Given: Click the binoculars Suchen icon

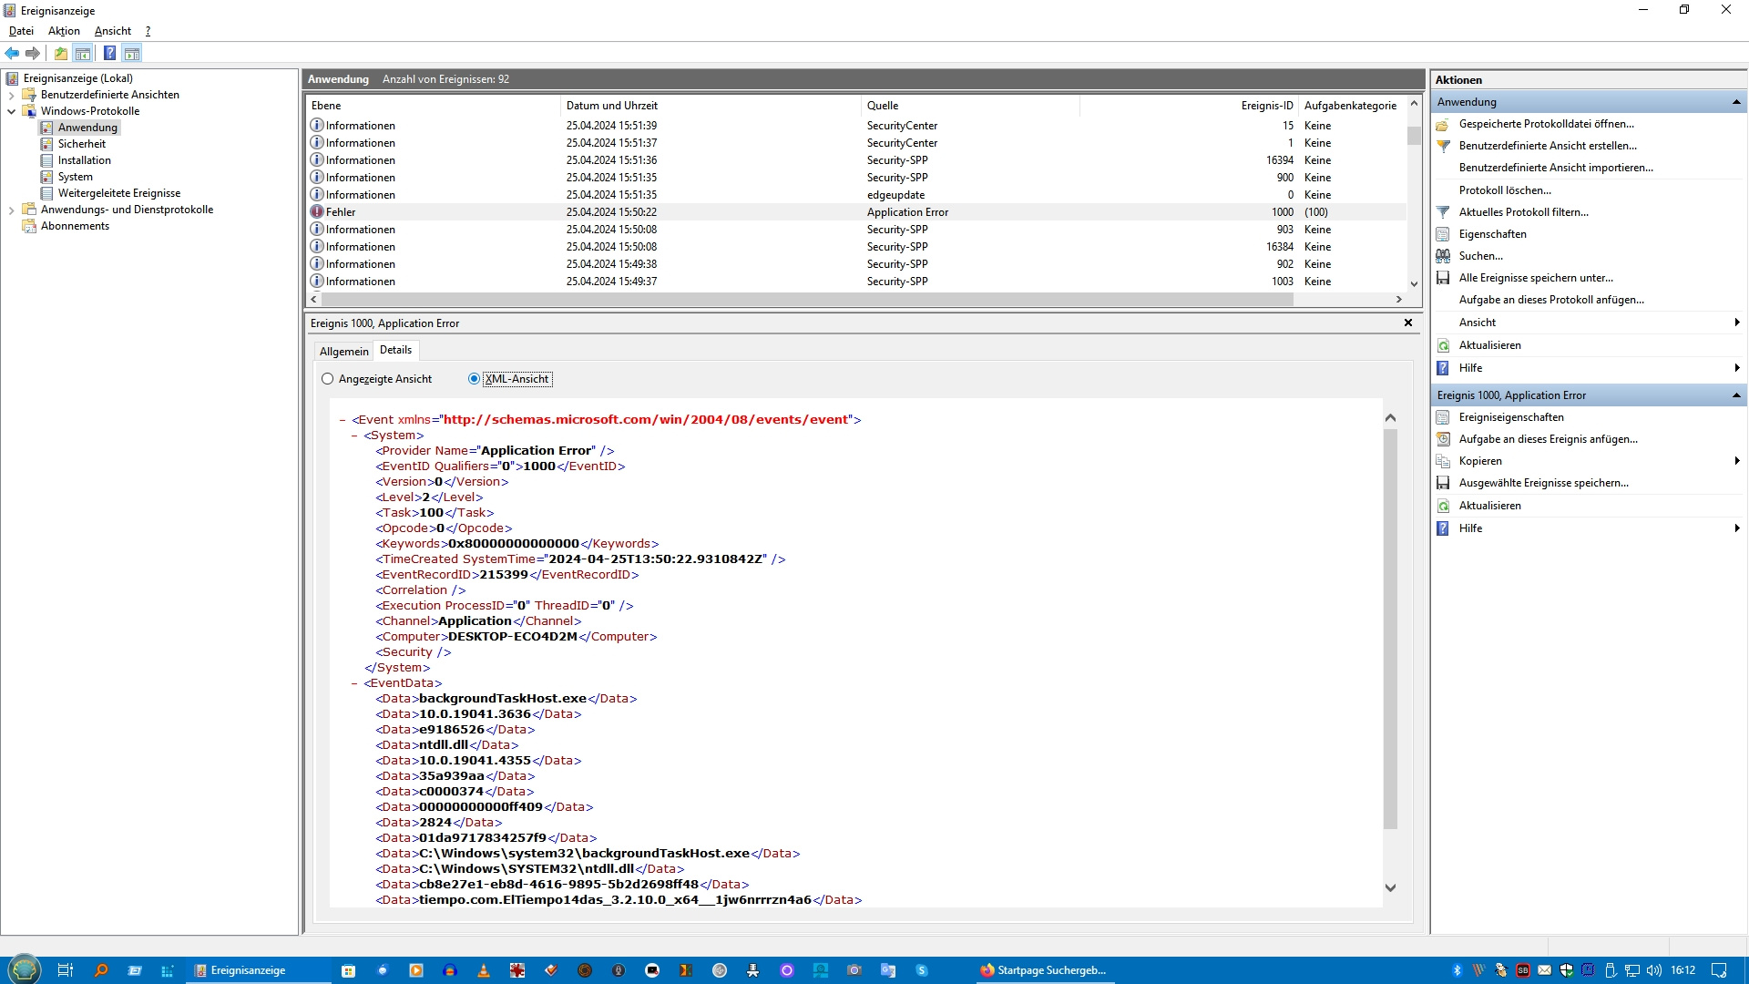Looking at the screenshot, I should (1443, 256).
